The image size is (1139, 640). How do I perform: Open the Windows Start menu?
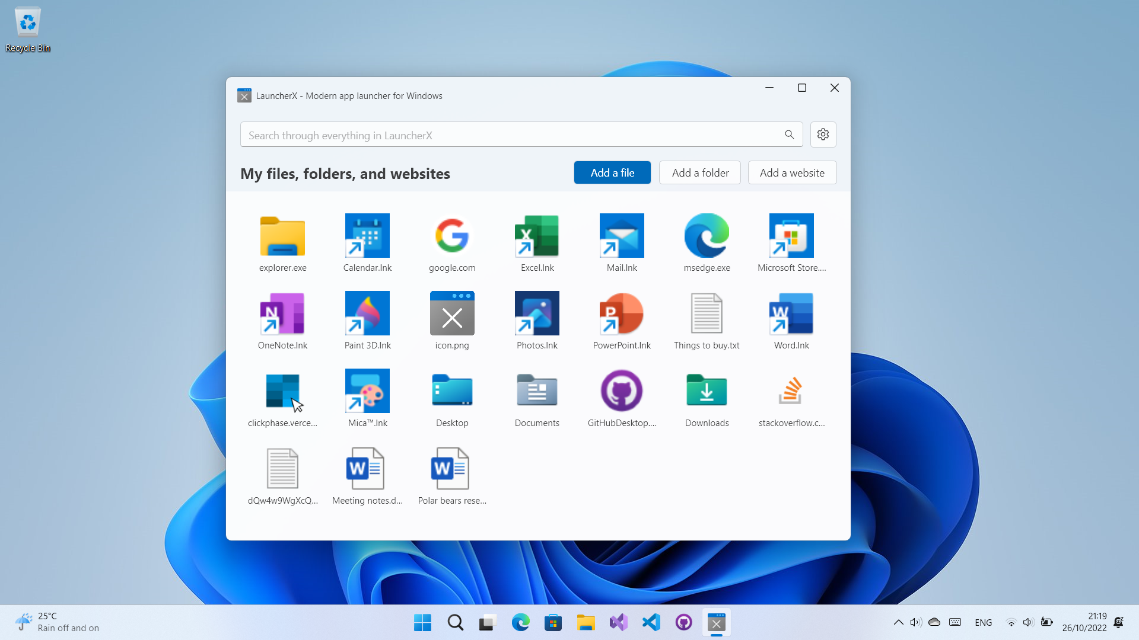(x=422, y=622)
